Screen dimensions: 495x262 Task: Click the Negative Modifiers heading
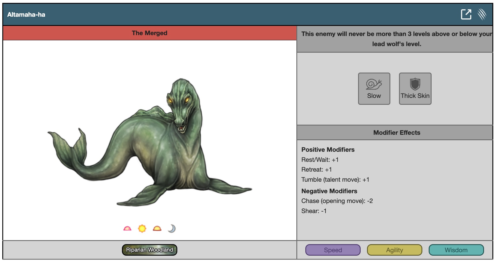click(329, 191)
